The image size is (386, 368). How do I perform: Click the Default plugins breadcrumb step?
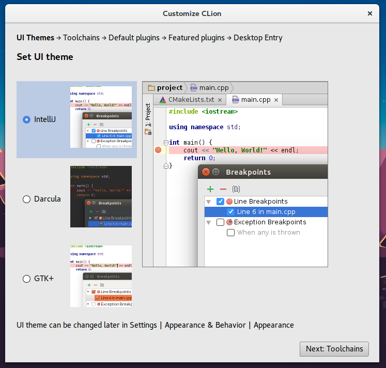pyautogui.click(x=134, y=38)
